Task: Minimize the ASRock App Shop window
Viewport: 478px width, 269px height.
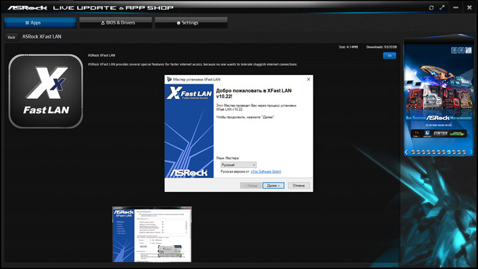Action: (x=455, y=7)
